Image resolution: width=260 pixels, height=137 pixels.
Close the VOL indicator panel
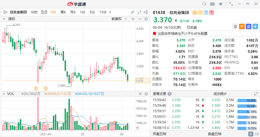[140, 94]
